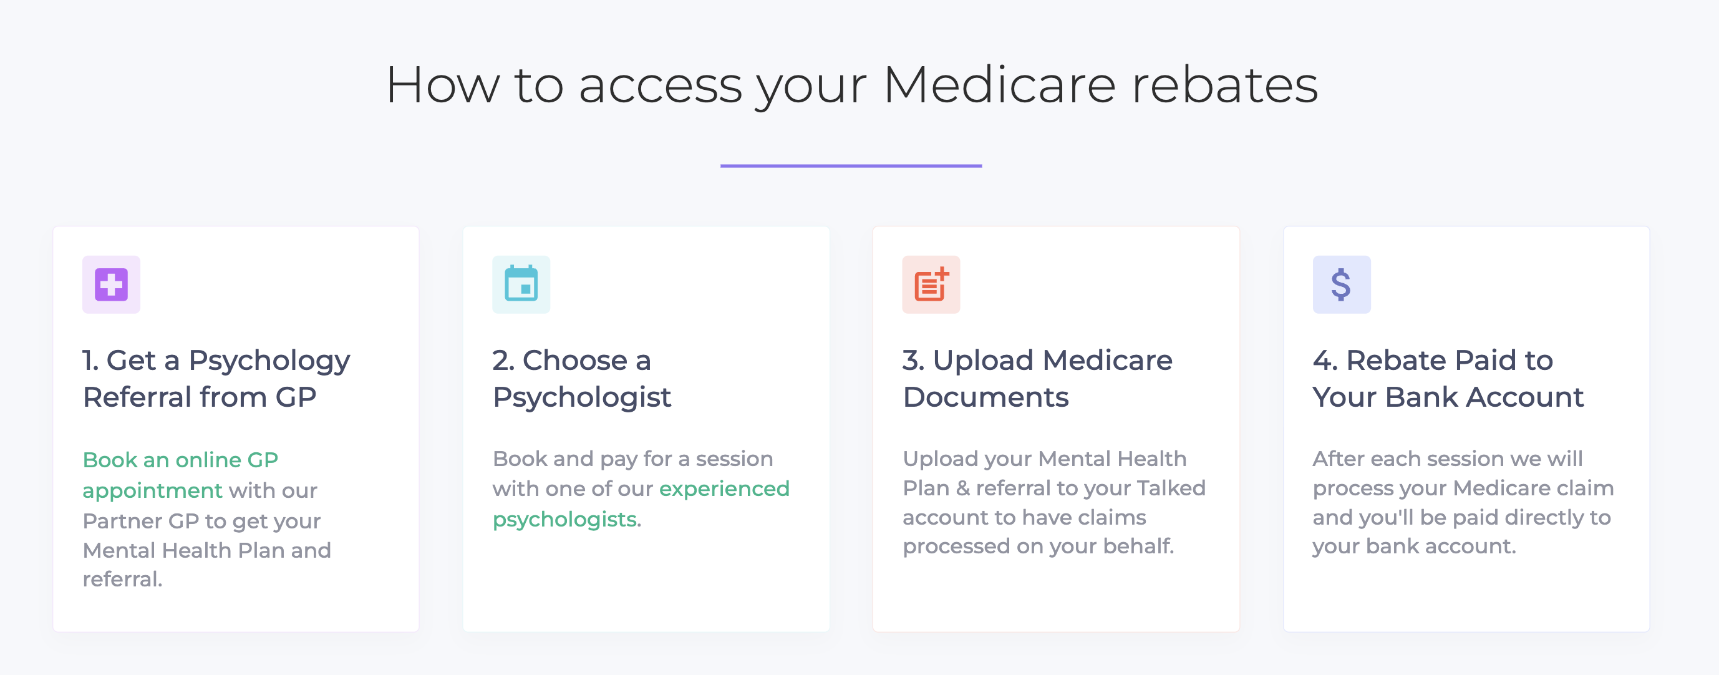Click the 'How to access your Medicare rebates' heading
1719x675 pixels.
(851, 85)
